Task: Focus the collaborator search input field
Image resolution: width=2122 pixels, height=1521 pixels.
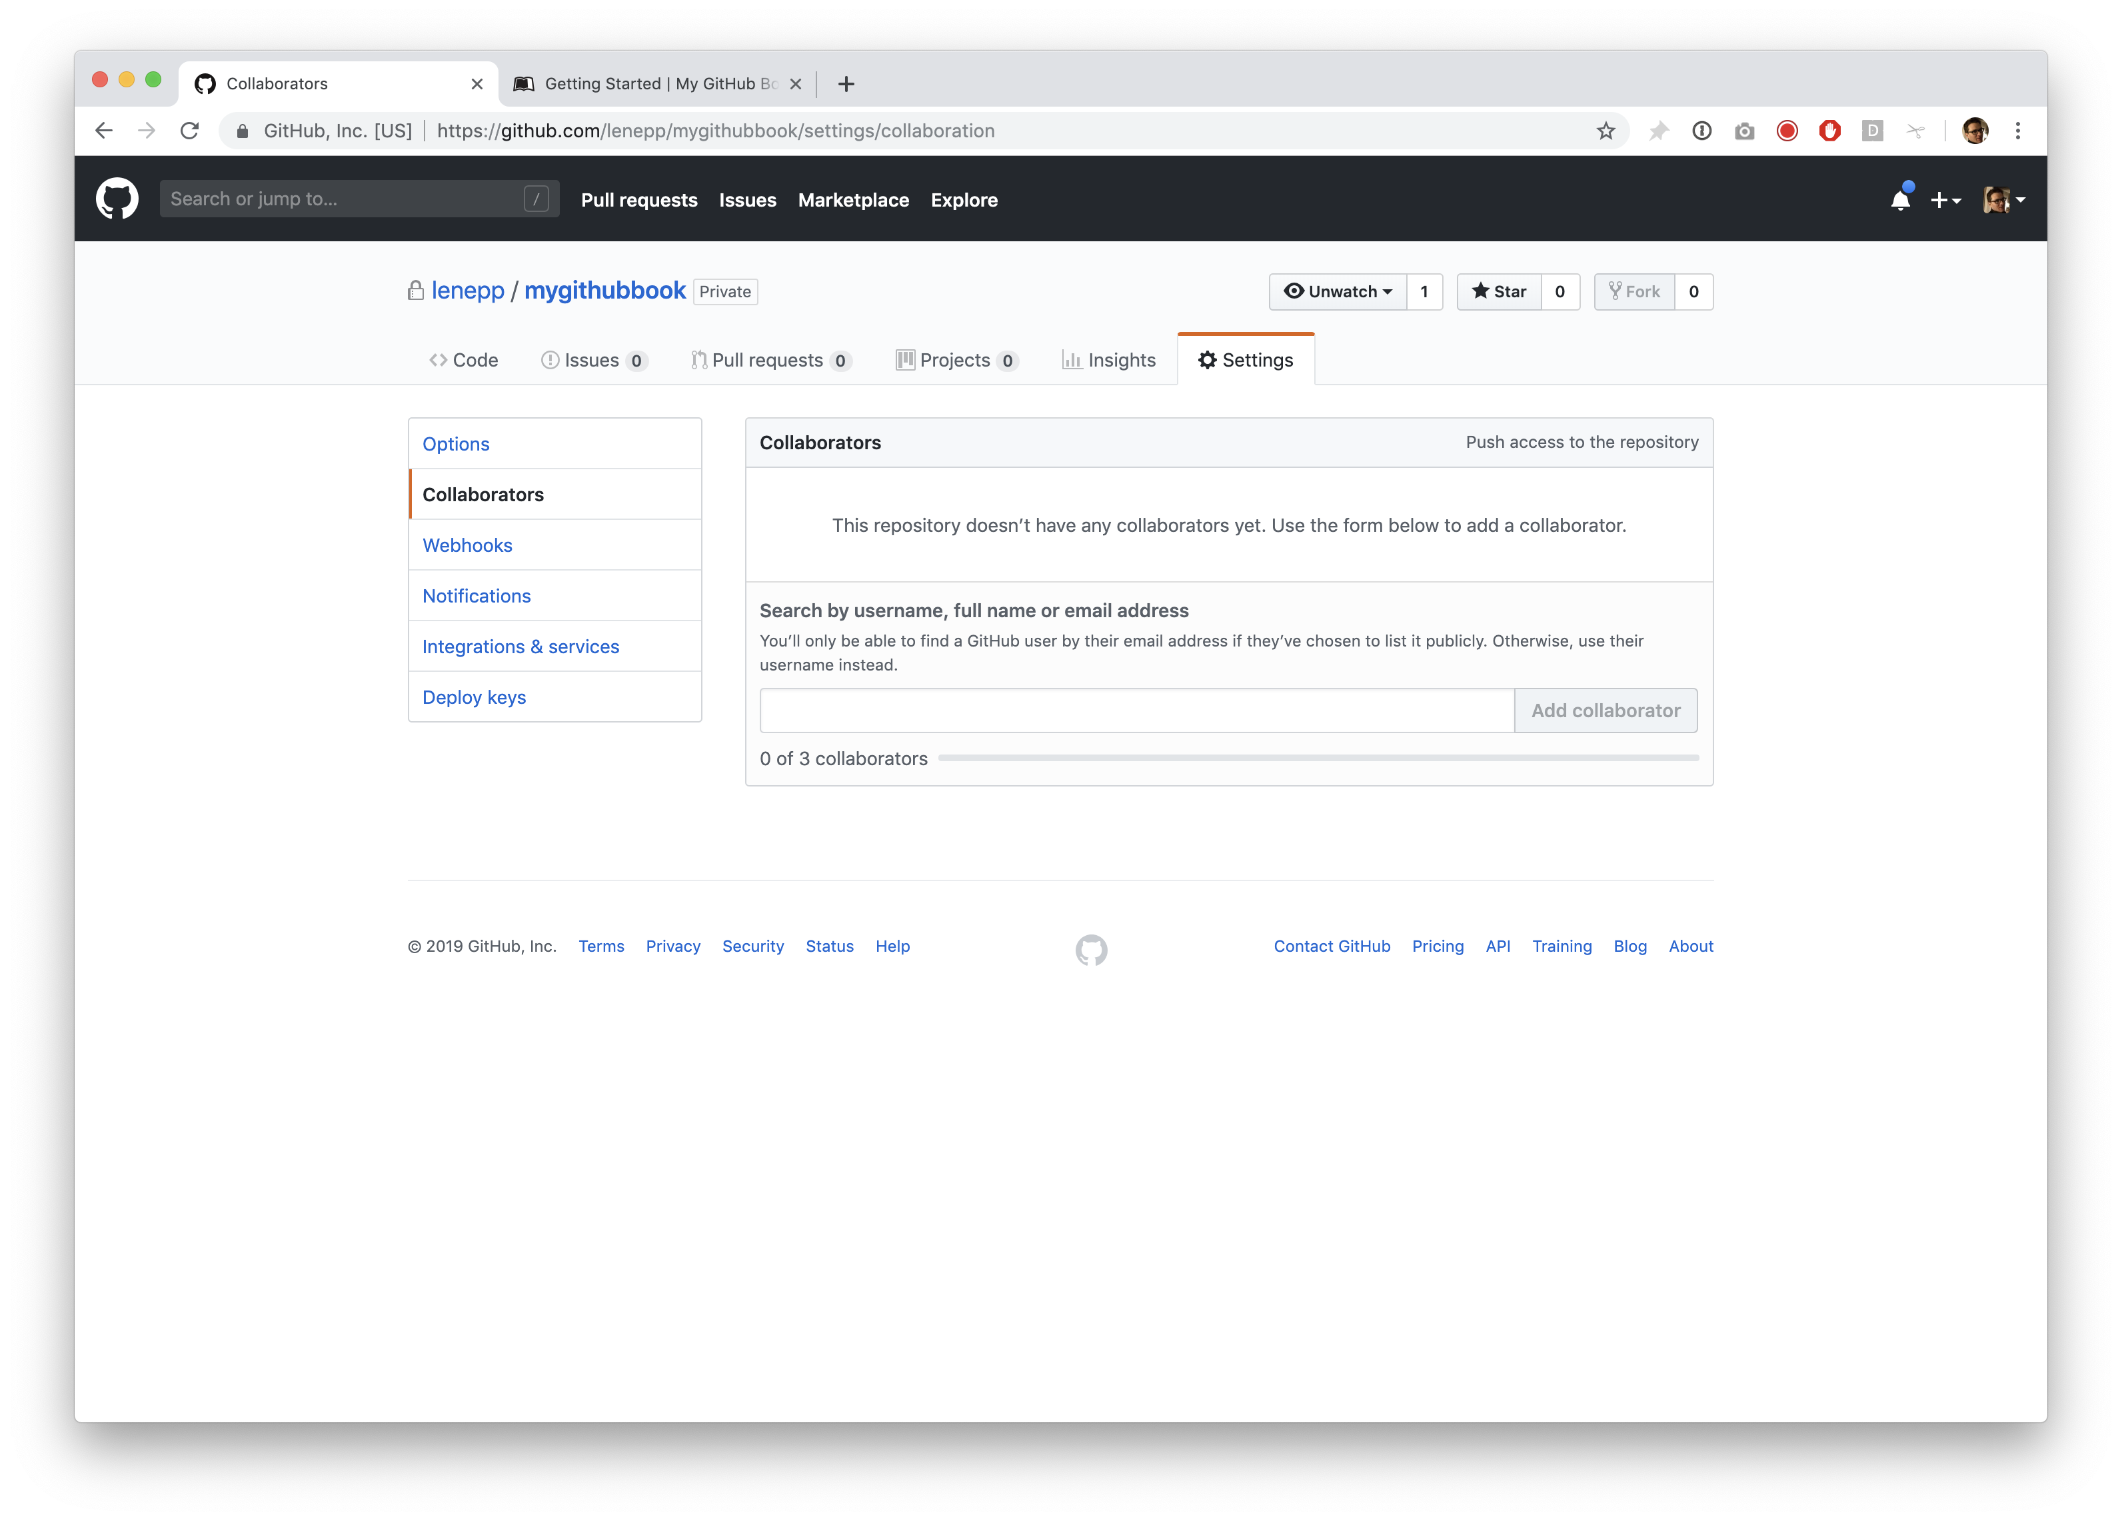Action: tap(1136, 711)
